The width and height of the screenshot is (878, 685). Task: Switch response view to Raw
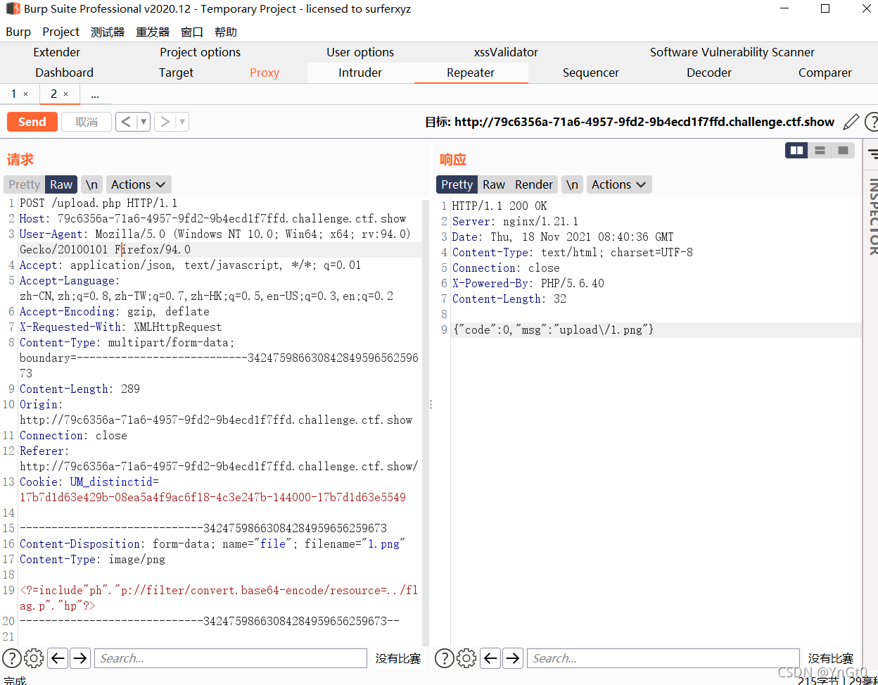coord(494,184)
